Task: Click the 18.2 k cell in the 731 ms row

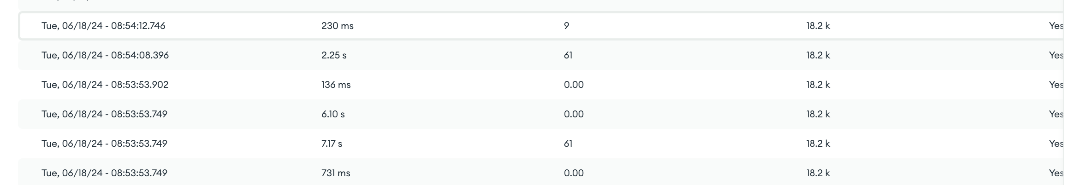Action: (818, 173)
